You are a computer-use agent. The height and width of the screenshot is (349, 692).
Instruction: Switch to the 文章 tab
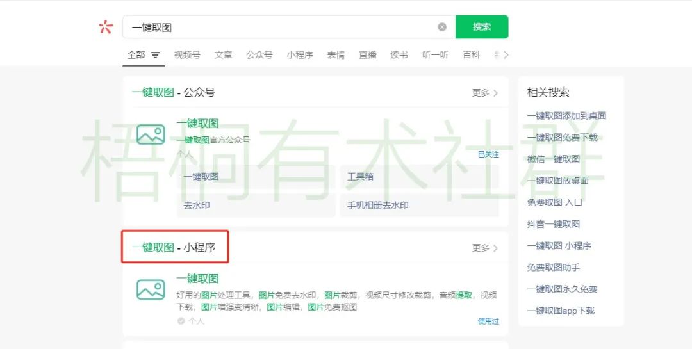(224, 55)
